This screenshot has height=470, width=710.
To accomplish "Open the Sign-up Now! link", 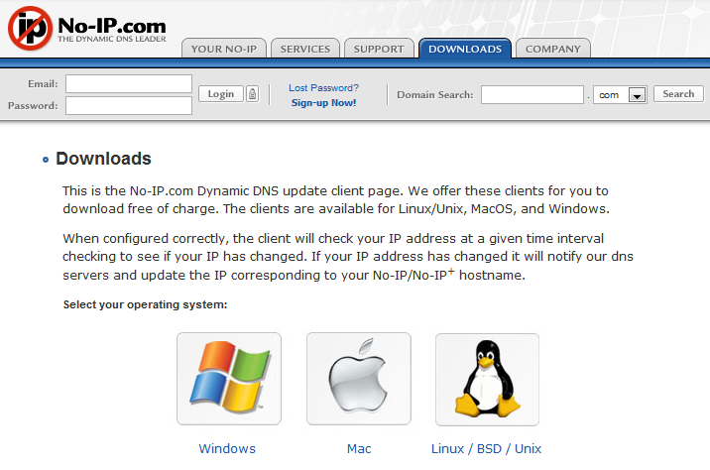I will point(323,103).
